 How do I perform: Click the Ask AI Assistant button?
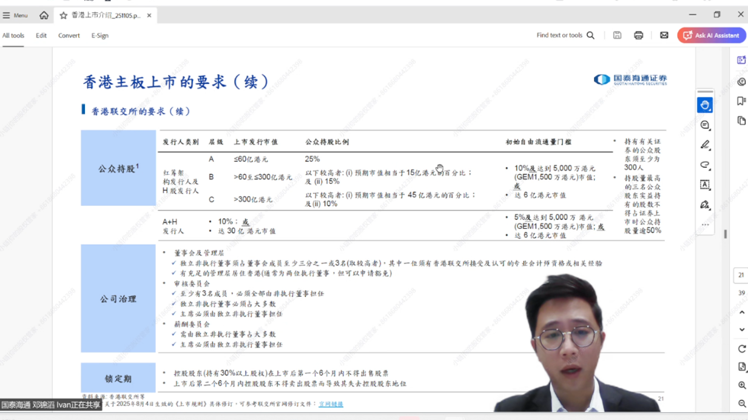coord(711,35)
